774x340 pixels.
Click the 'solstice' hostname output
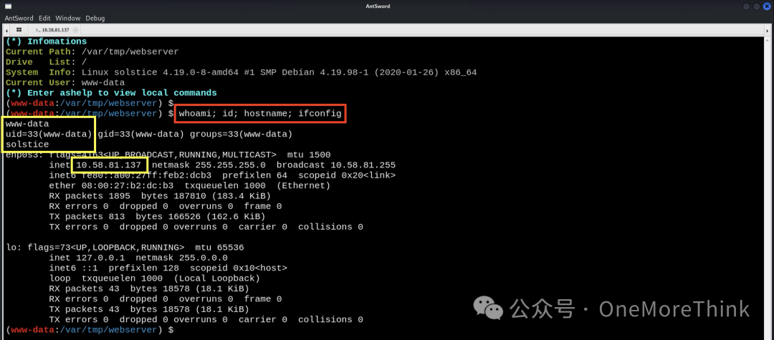(x=27, y=145)
